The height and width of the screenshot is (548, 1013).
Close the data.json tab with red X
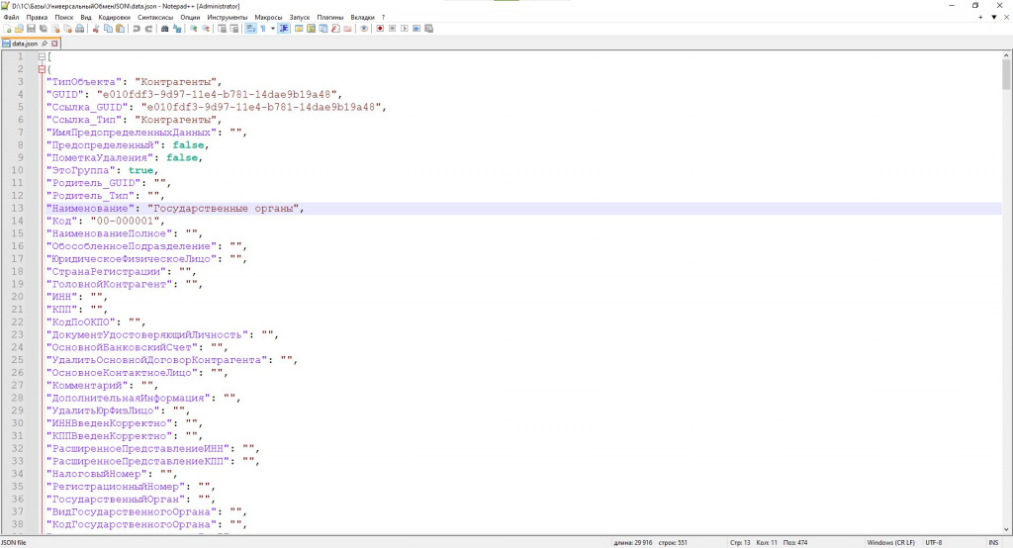pyautogui.click(x=55, y=44)
